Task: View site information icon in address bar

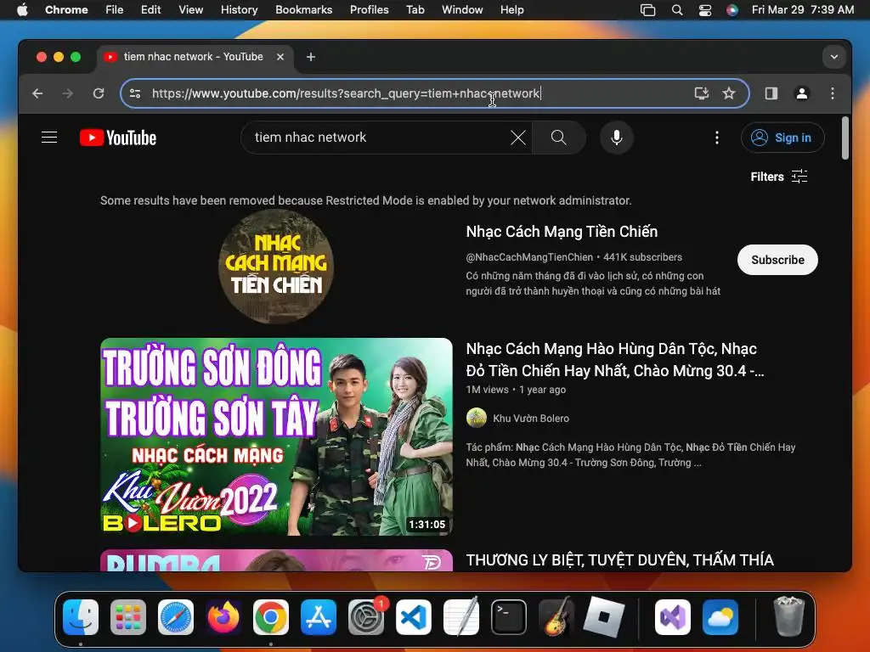Action: click(x=135, y=93)
